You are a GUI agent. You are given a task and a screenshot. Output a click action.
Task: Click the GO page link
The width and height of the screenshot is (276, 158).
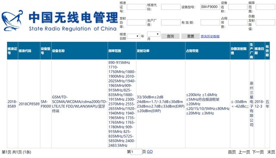pos(150,152)
